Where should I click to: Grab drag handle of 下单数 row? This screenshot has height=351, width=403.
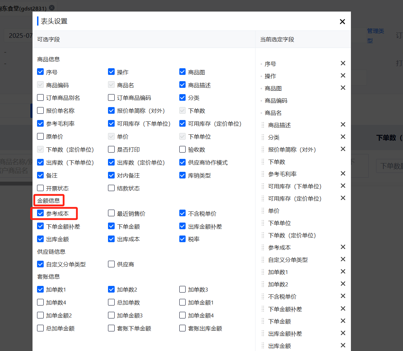(x=263, y=162)
